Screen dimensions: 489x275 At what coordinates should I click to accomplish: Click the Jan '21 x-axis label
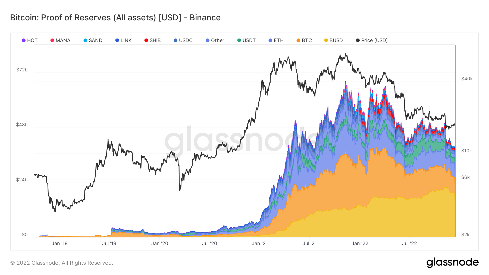click(260, 244)
